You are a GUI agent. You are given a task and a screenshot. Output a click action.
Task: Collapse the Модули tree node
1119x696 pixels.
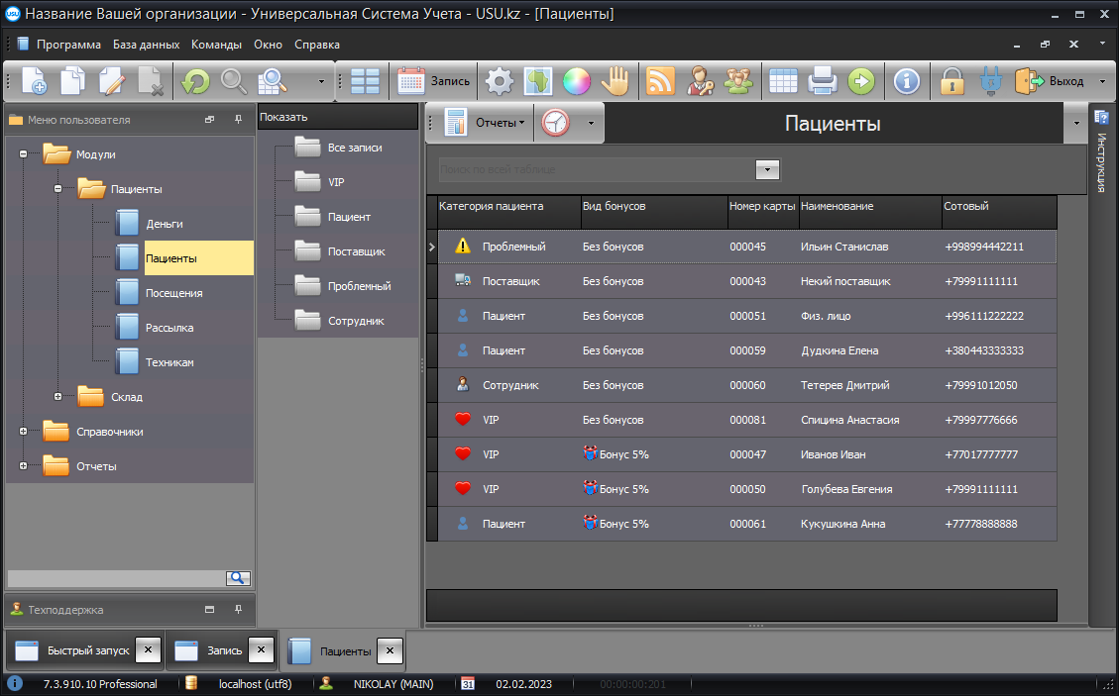tap(23, 154)
